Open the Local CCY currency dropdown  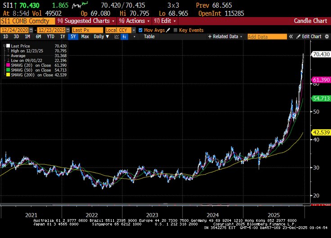134,30
